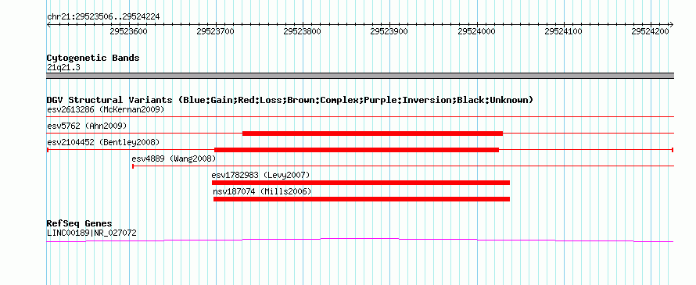The width and height of the screenshot is (696, 285).
Task: Click the esv2104452 (Bentley2008) label
Action: [103, 142]
